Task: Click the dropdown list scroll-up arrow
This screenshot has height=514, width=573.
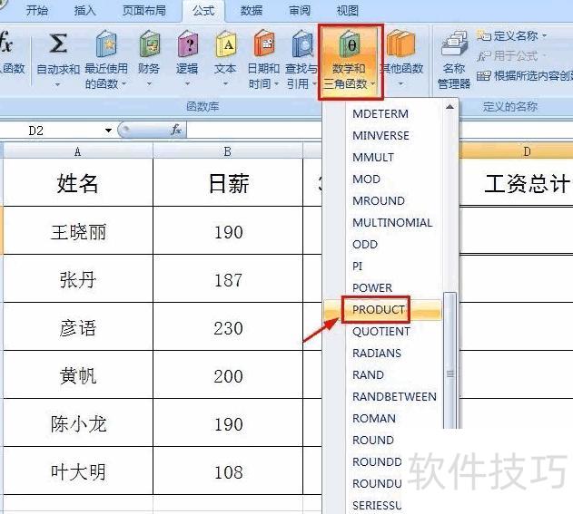Action: coord(450,107)
